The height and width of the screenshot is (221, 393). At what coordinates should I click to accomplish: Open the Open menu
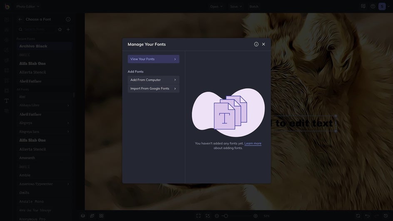pos(216,7)
